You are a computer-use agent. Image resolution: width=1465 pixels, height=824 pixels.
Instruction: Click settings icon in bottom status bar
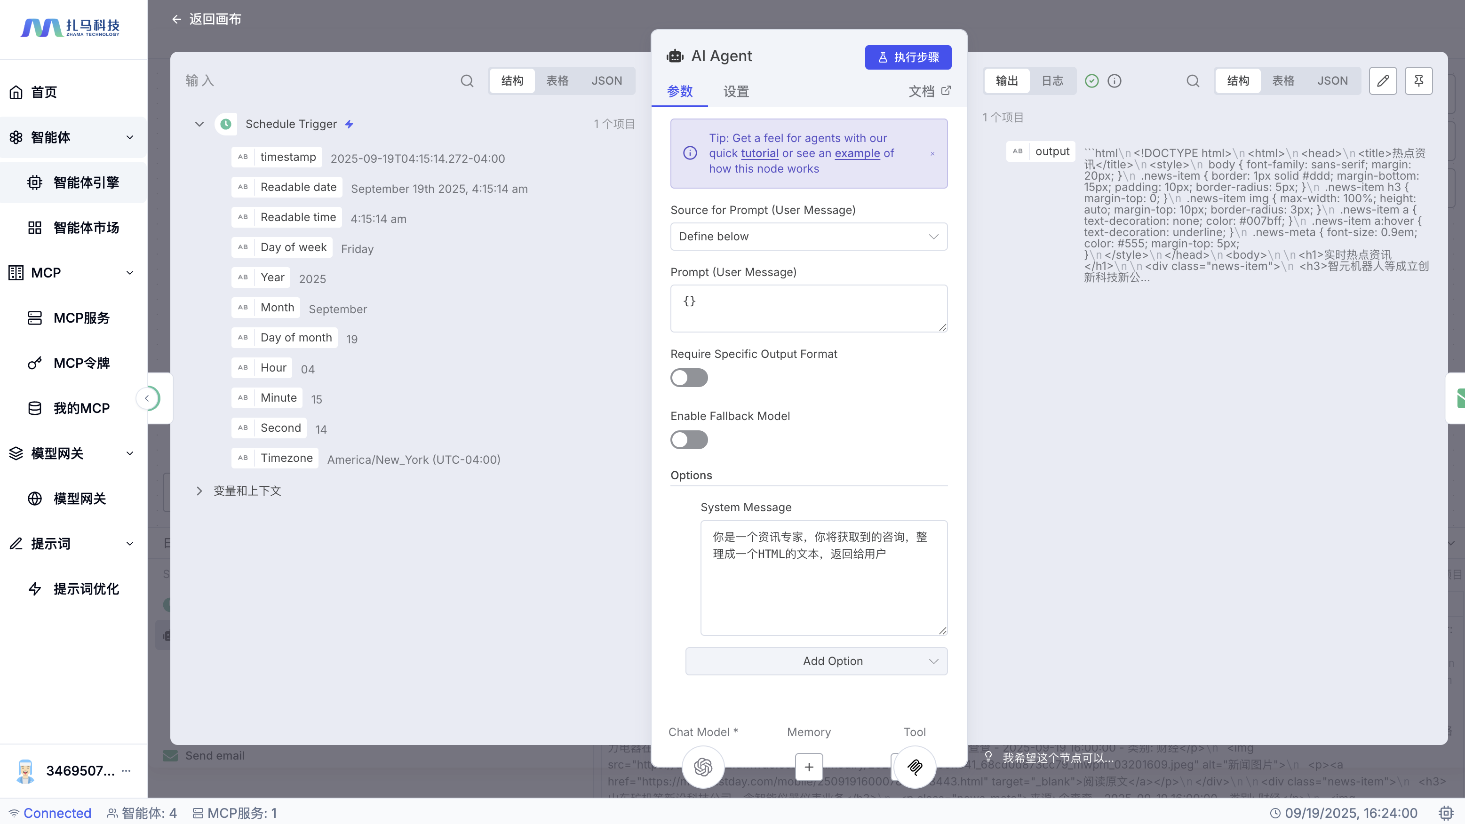1445,813
